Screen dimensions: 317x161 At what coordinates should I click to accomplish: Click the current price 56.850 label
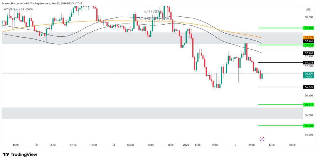(x=309, y=74)
